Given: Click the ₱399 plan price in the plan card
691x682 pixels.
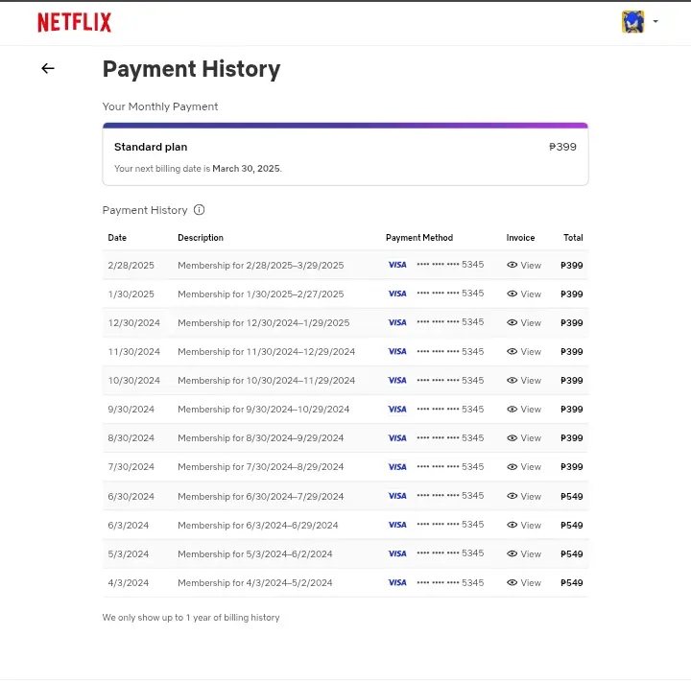Looking at the screenshot, I should pyautogui.click(x=562, y=147).
